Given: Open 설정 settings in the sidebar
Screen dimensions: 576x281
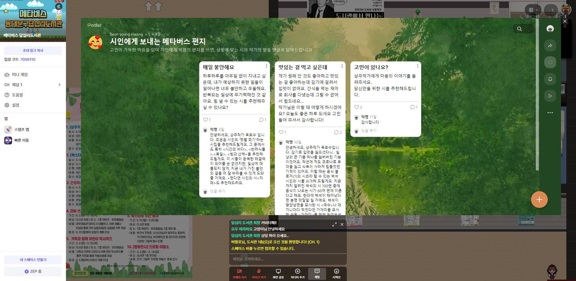Looking at the screenshot, I should point(15,105).
